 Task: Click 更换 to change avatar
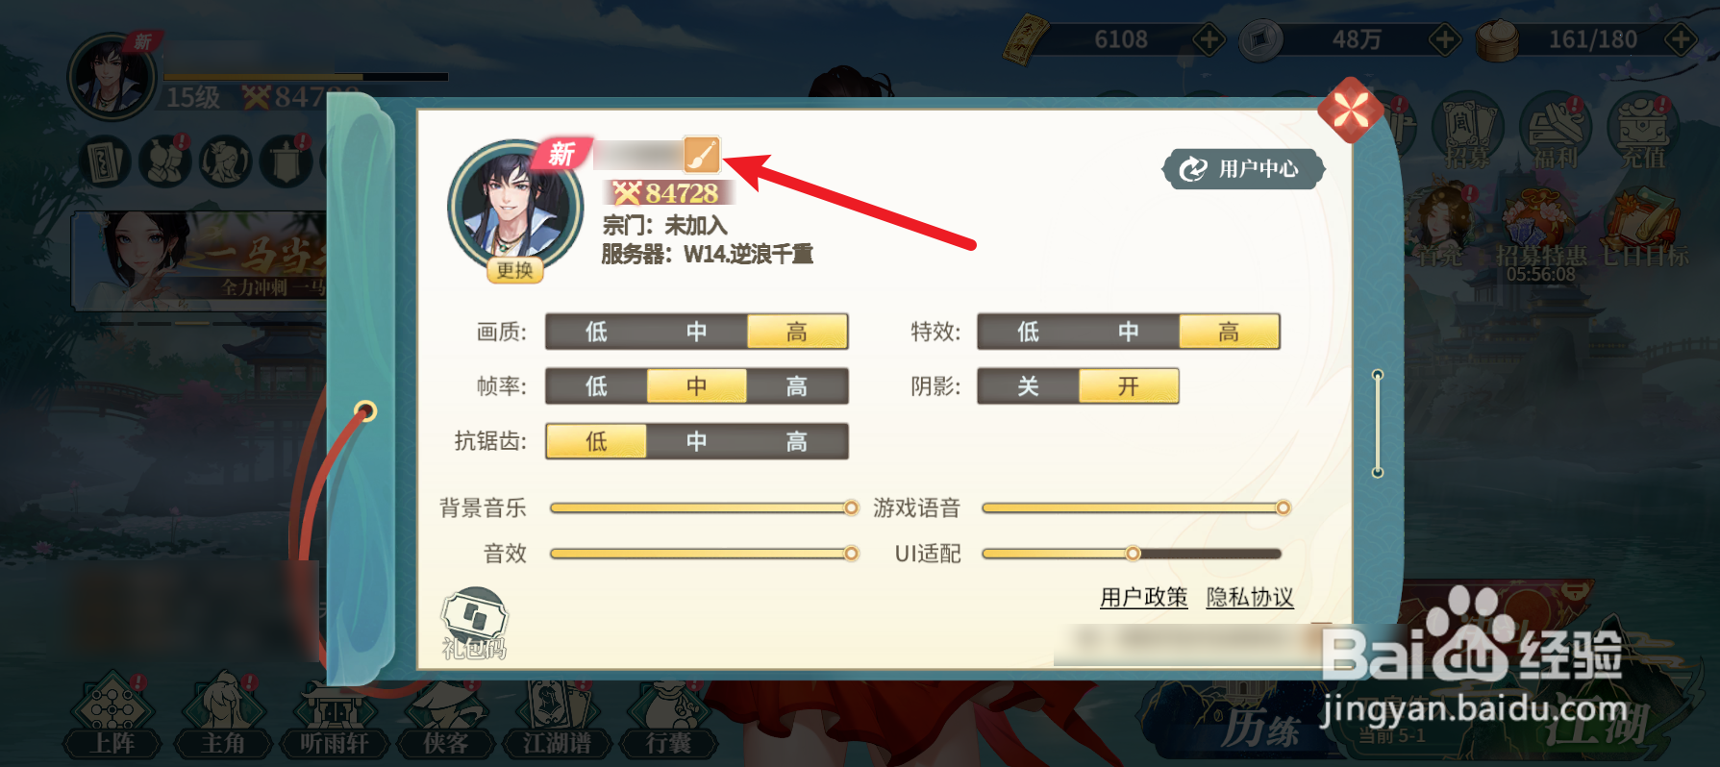coord(514,271)
